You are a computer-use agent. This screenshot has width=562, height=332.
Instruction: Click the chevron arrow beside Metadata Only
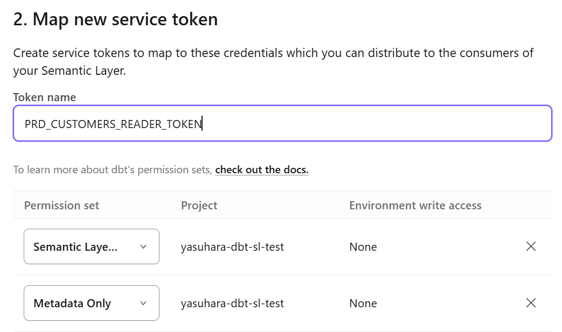click(x=143, y=303)
